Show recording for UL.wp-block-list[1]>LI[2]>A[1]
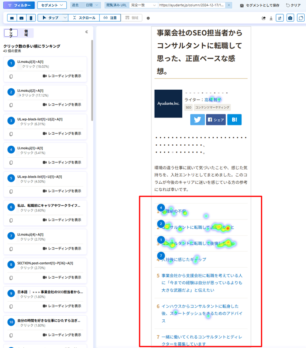 click(62, 133)
